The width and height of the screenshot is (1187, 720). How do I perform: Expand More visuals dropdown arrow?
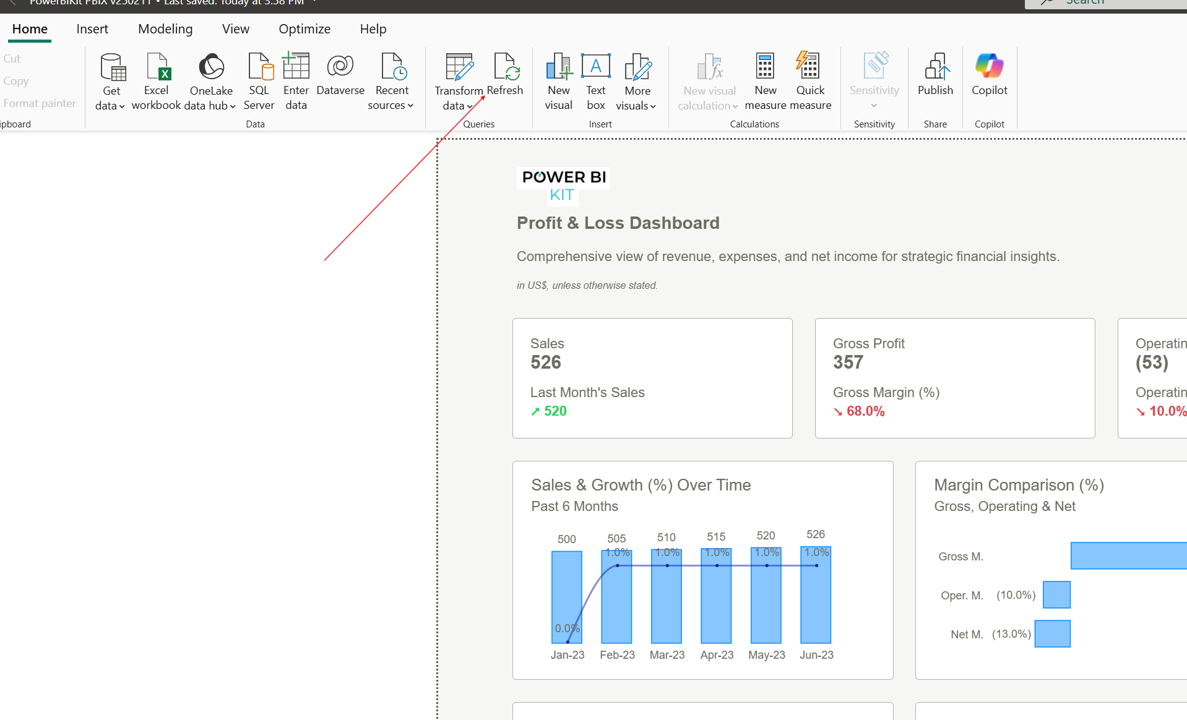[653, 106]
